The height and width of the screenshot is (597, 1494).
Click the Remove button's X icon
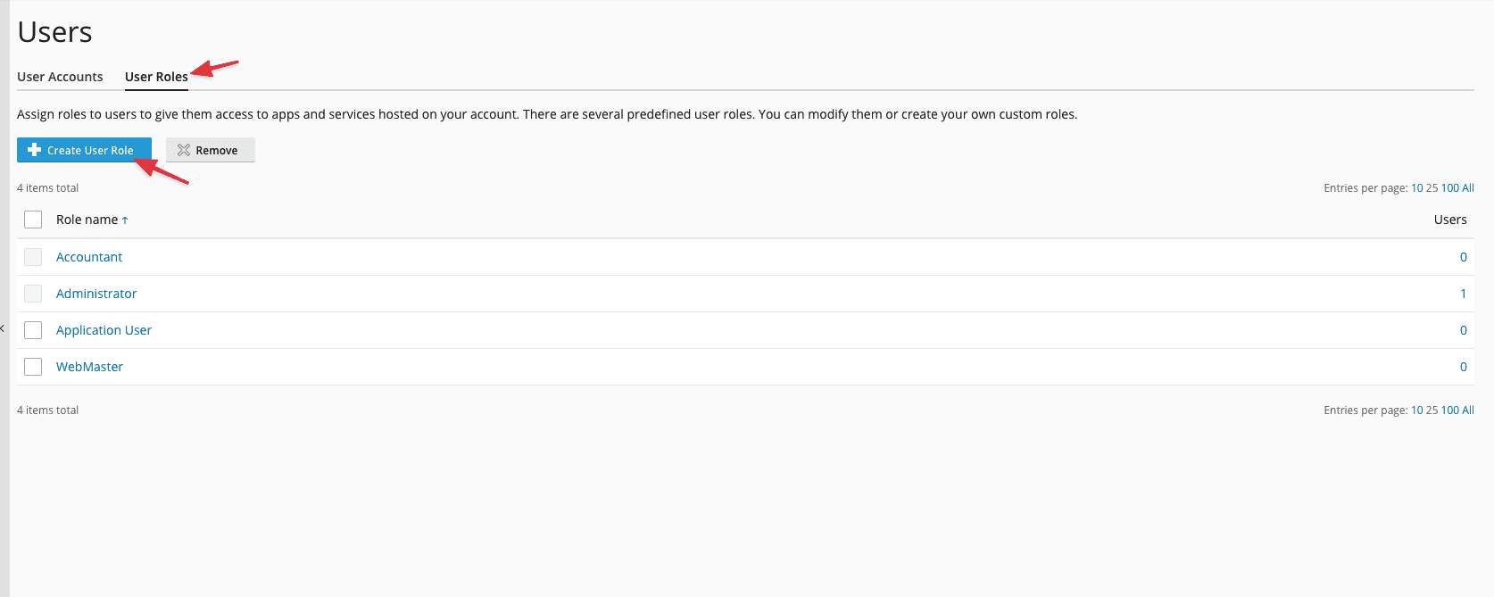click(x=184, y=150)
